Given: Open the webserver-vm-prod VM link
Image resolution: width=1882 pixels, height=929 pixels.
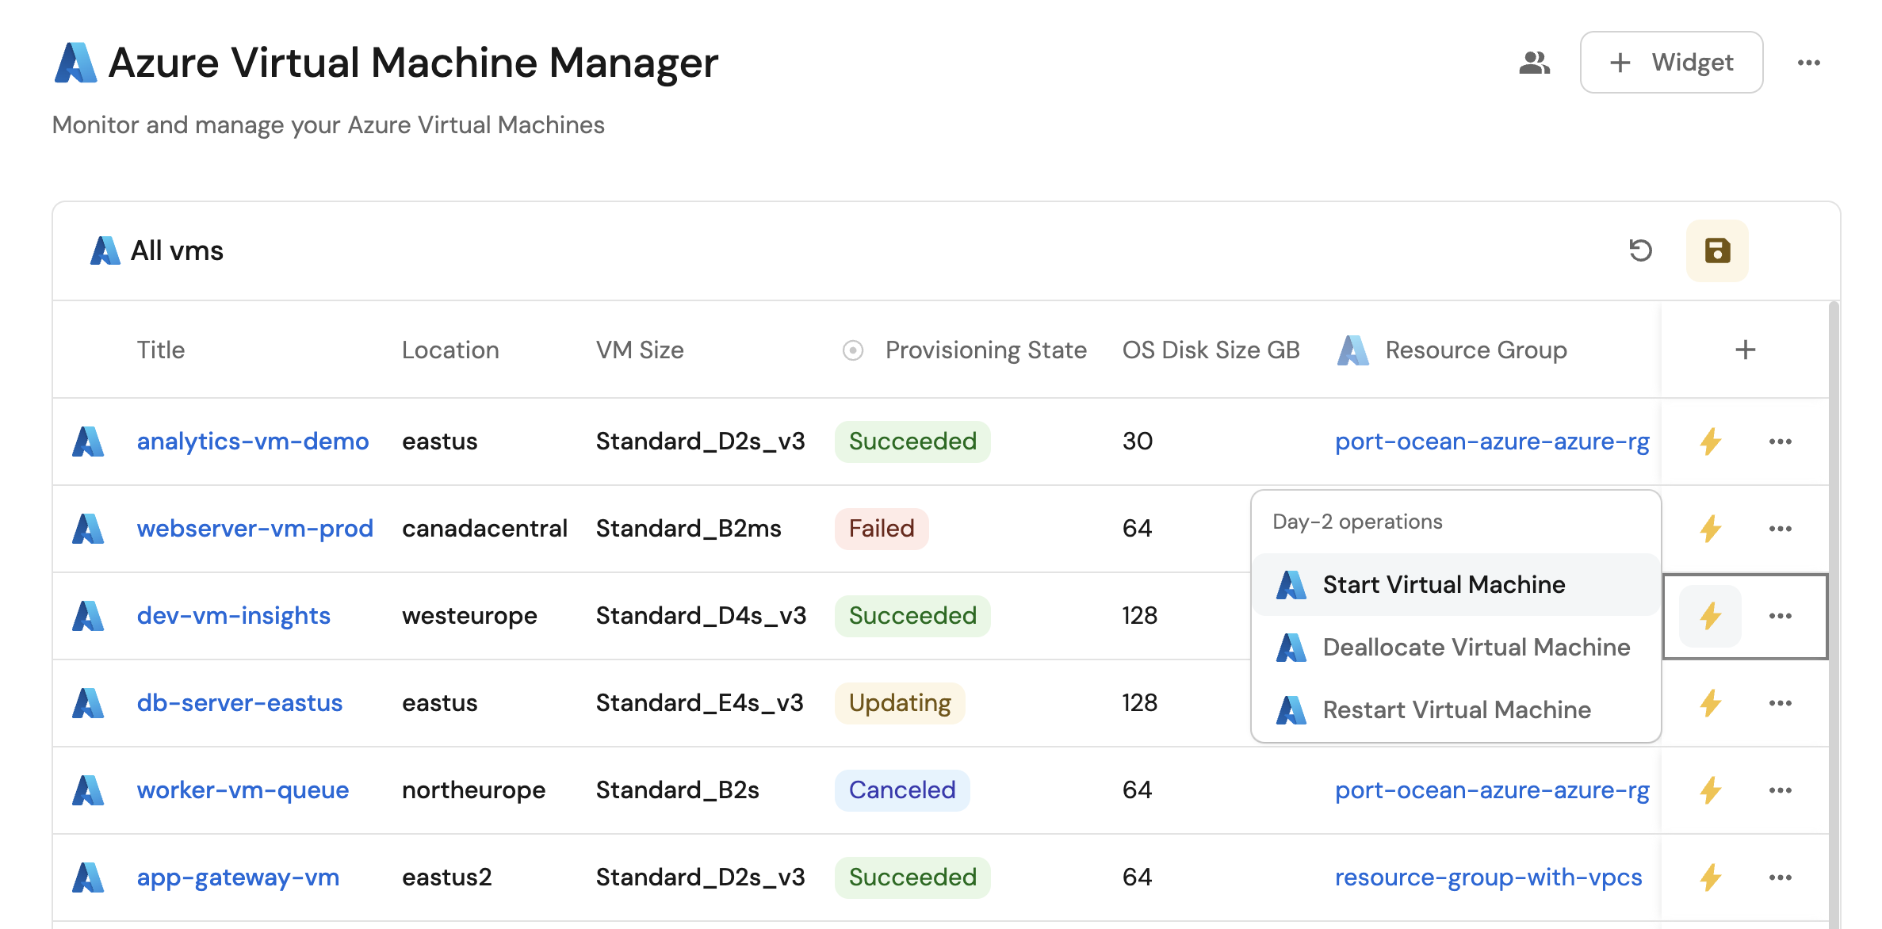Looking at the screenshot, I should pos(254,529).
